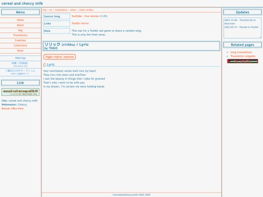The height and width of the screenshot is (197, 263).
Task: Visit the Courtyard (JA) Japanese site link
Action: coord(20,64)
